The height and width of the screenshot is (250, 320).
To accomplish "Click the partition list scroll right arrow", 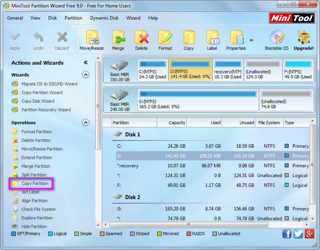I will coord(307,225).
